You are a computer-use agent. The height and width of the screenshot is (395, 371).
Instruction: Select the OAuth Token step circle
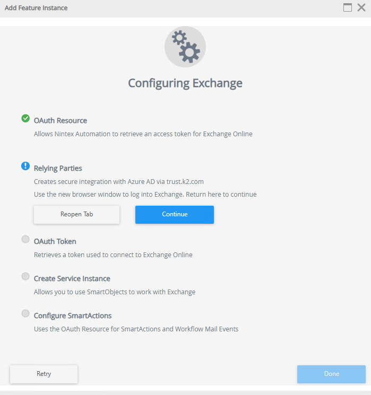click(x=25, y=239)
